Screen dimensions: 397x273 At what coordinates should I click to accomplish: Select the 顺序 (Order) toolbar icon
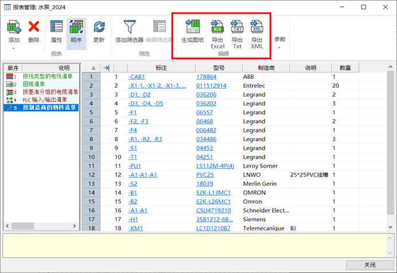(76, 27)
